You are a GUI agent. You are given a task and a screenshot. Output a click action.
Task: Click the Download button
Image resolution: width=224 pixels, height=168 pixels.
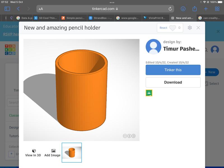point(173,82)
